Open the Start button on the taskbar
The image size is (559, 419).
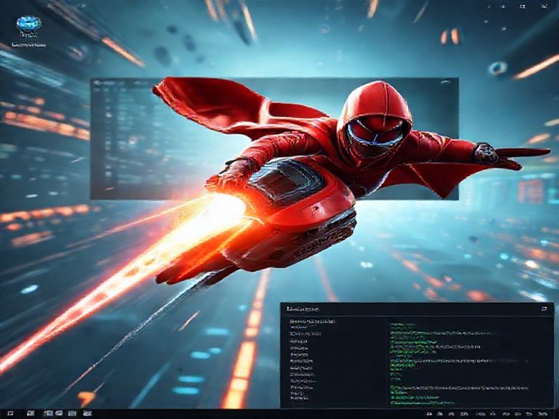[10, 413]
